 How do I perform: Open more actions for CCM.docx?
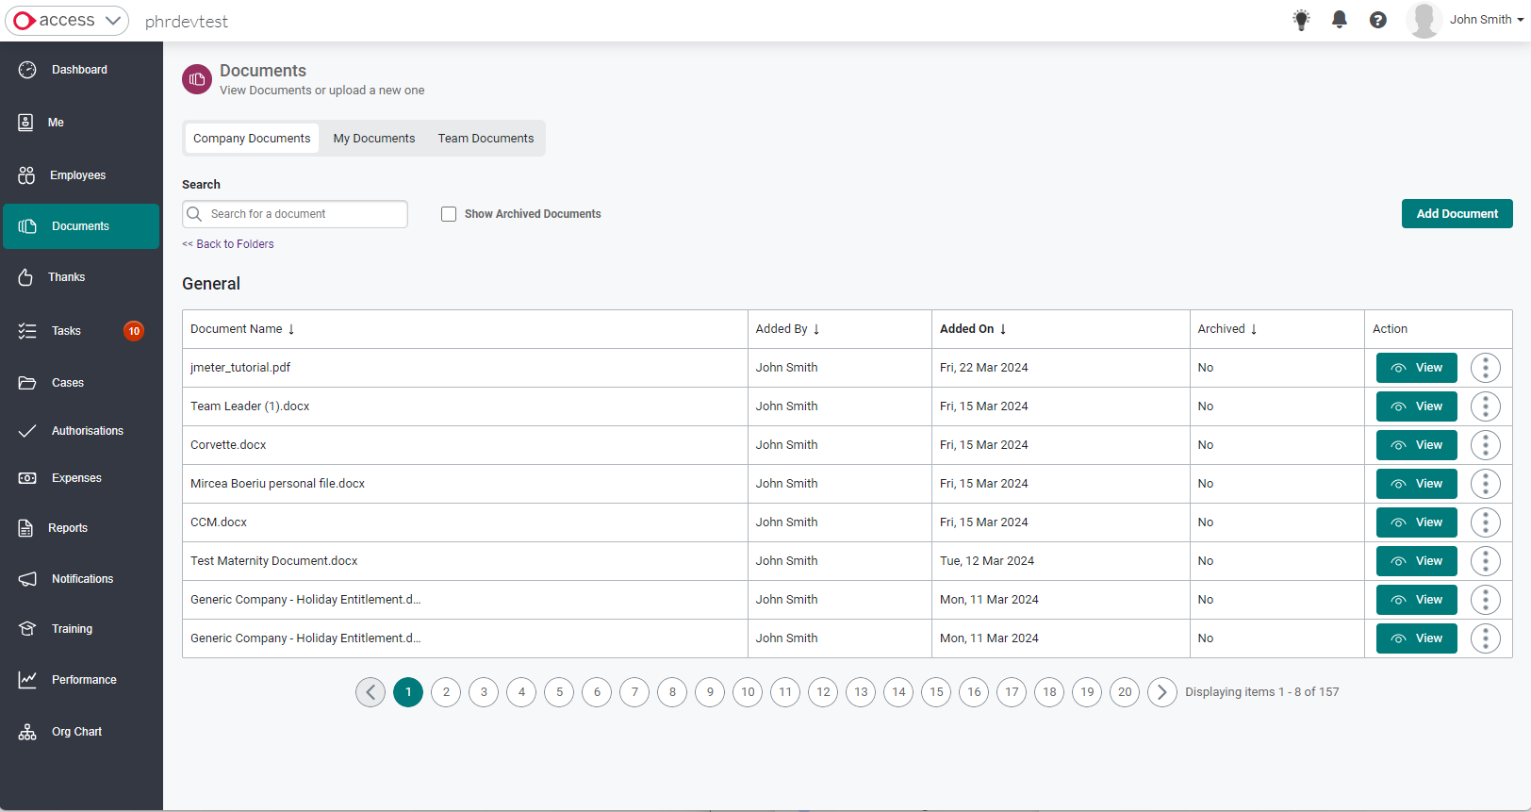(1486, 522)
